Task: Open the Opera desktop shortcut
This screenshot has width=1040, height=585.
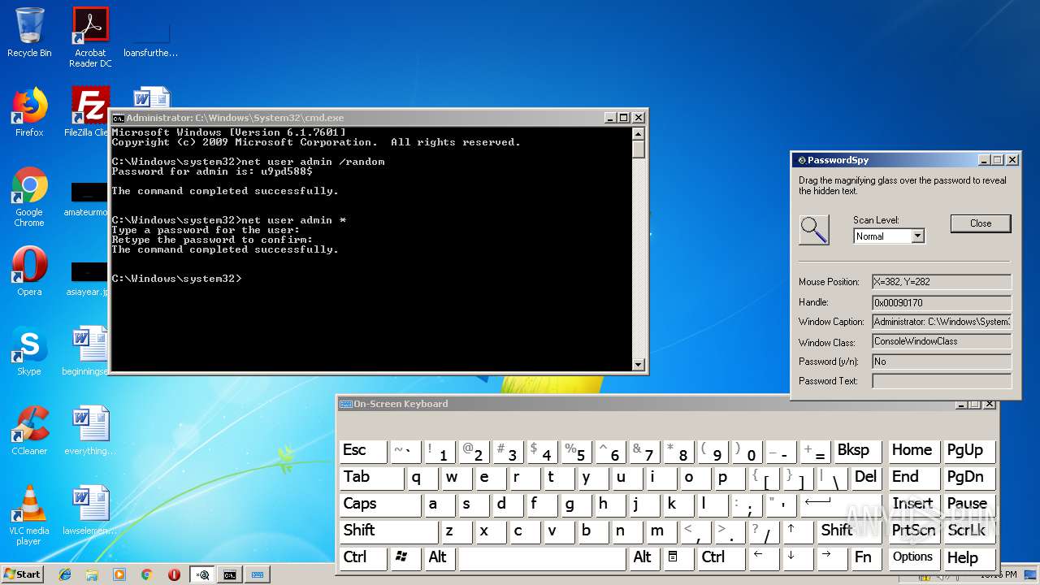Action: click(29, 271)
